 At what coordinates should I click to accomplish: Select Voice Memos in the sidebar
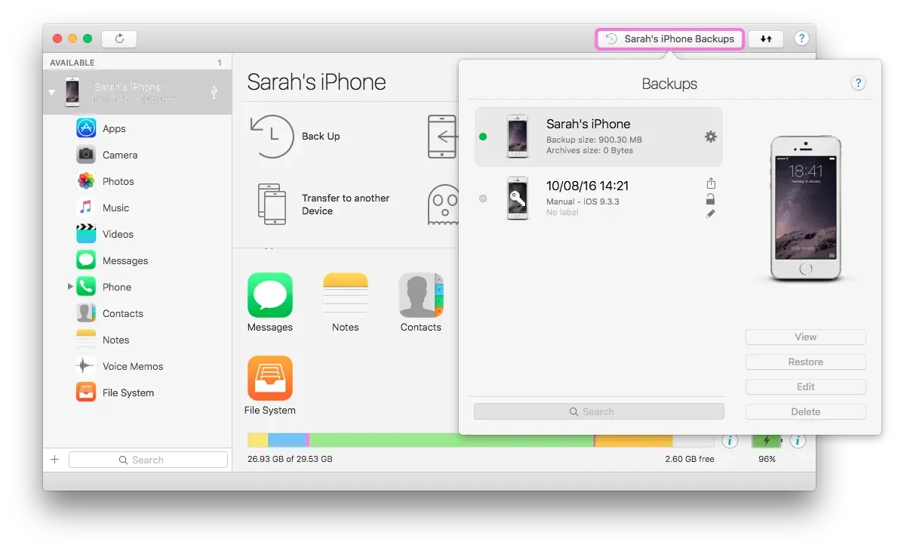point(133,366)
